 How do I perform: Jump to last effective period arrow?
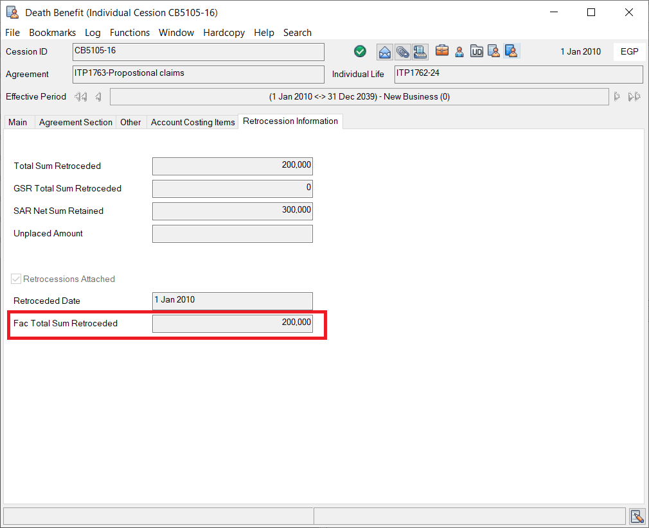(x=634, y=96)
